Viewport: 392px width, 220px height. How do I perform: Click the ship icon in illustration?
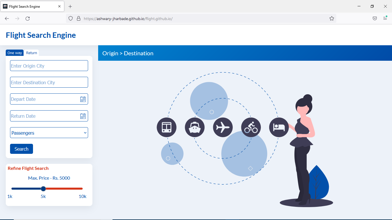(195, 127)
